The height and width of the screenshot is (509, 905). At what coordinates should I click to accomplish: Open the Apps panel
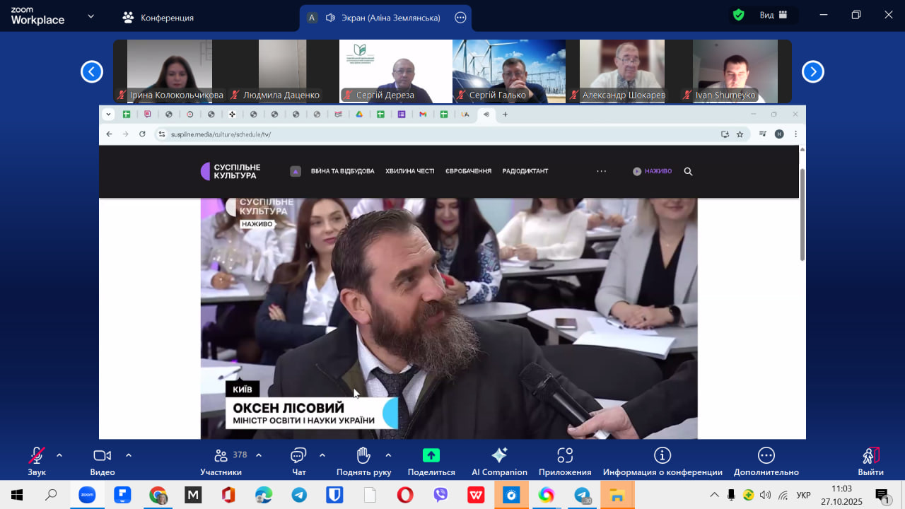[x=564, y=456]
